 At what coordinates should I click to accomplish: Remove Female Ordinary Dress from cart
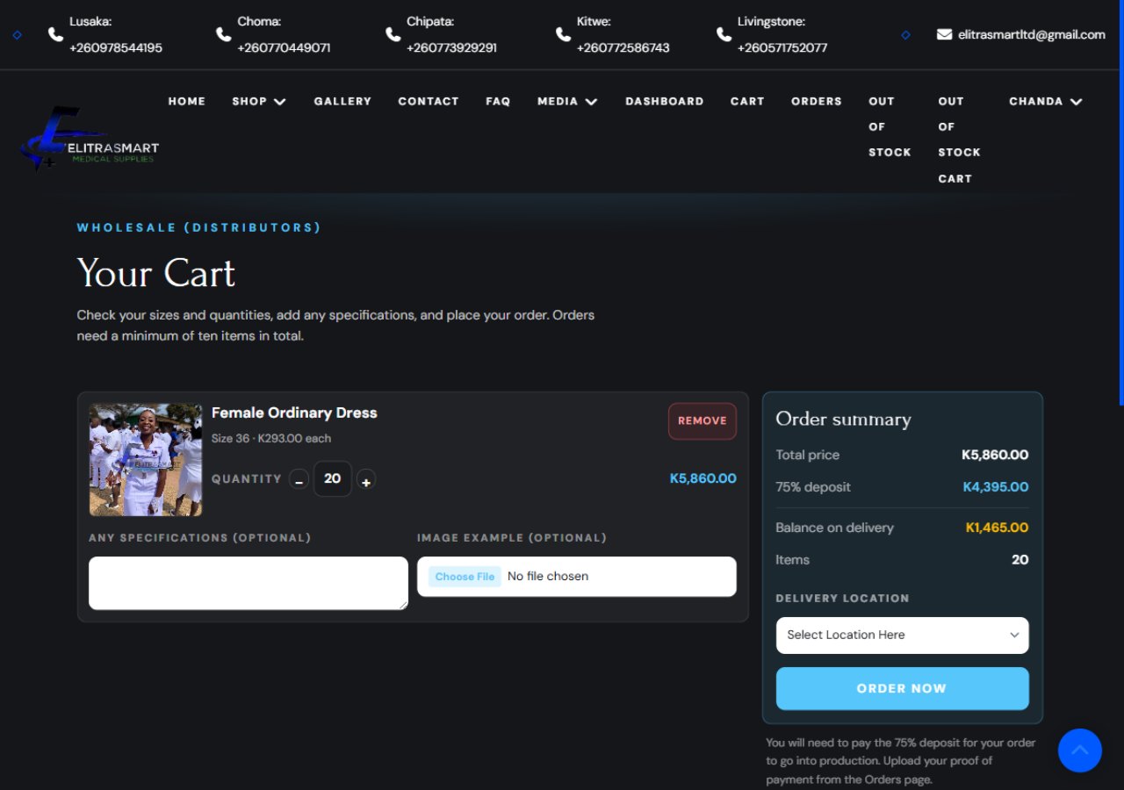tap(702, 420)
